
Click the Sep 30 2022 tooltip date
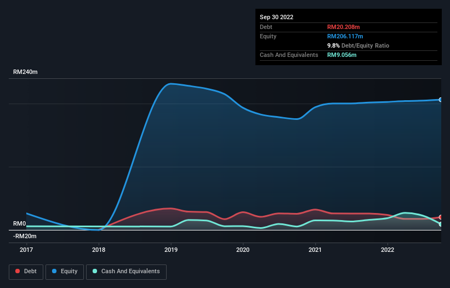(x=276, y=17)
